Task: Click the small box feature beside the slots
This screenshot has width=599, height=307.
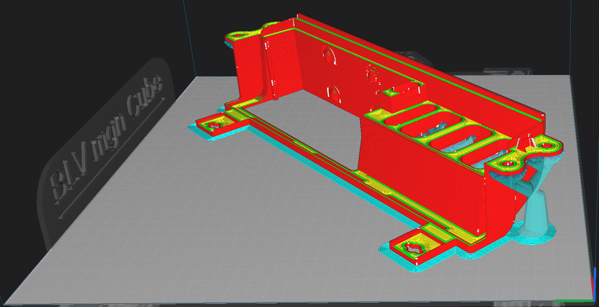Action: [x=389, y=93]
